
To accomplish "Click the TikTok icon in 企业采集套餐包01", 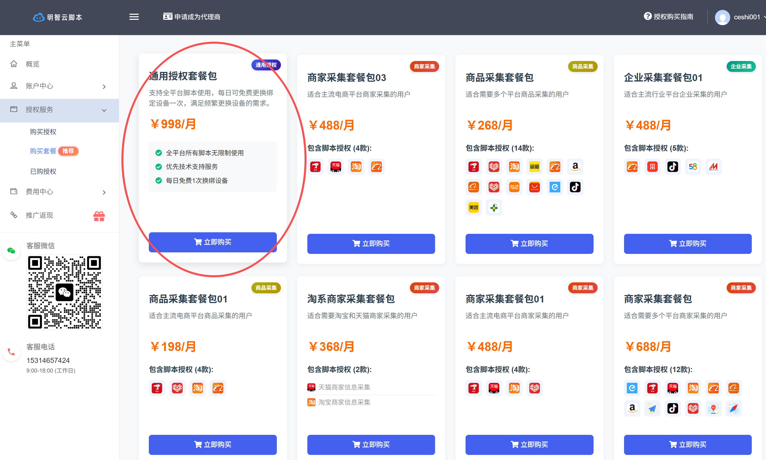I will [673, 167].
